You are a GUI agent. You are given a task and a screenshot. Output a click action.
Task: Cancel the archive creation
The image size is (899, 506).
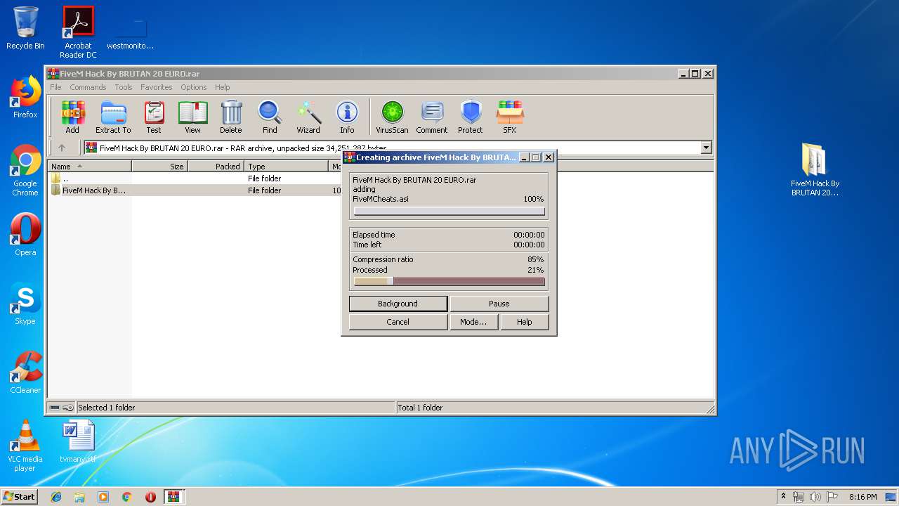tap(398, 322)
